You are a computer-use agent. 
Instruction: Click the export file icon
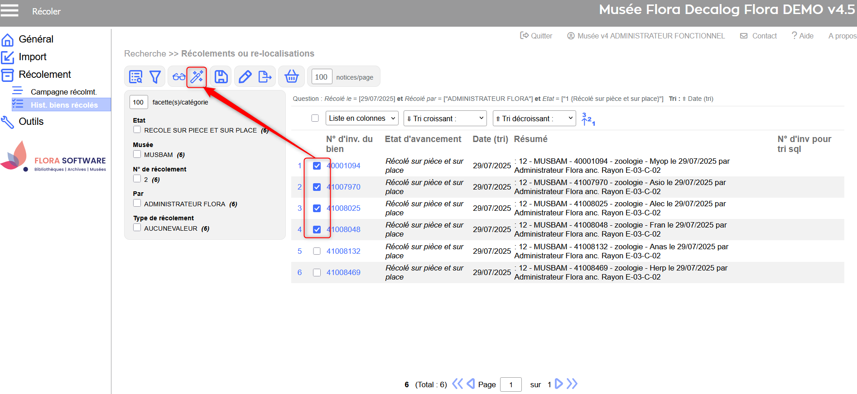265,77
